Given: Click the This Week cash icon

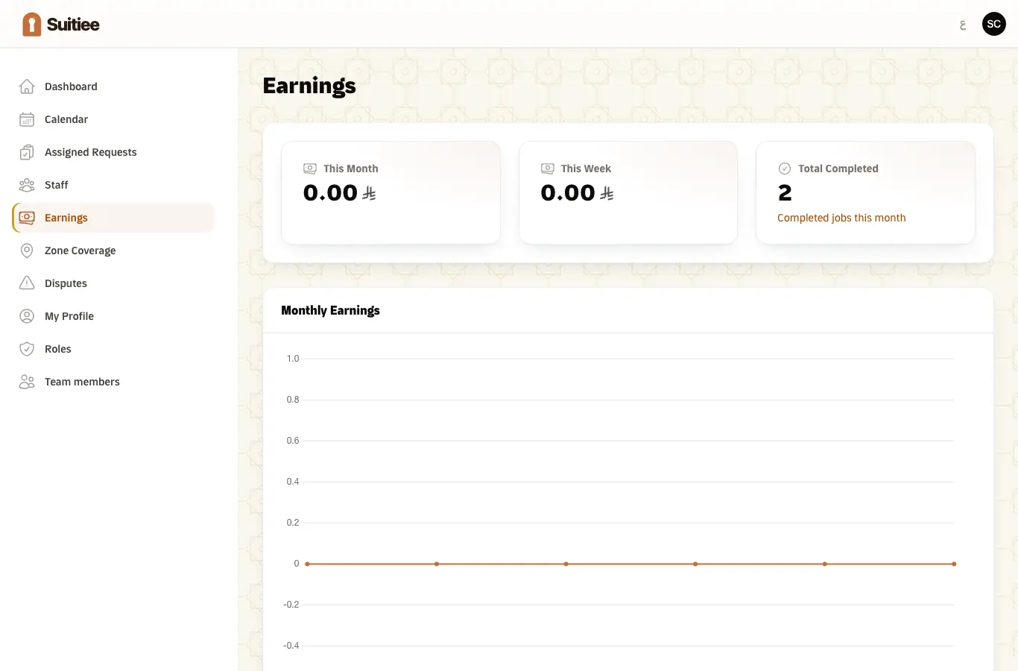Looking at the screenshot, I should click(x=548, y=168).
